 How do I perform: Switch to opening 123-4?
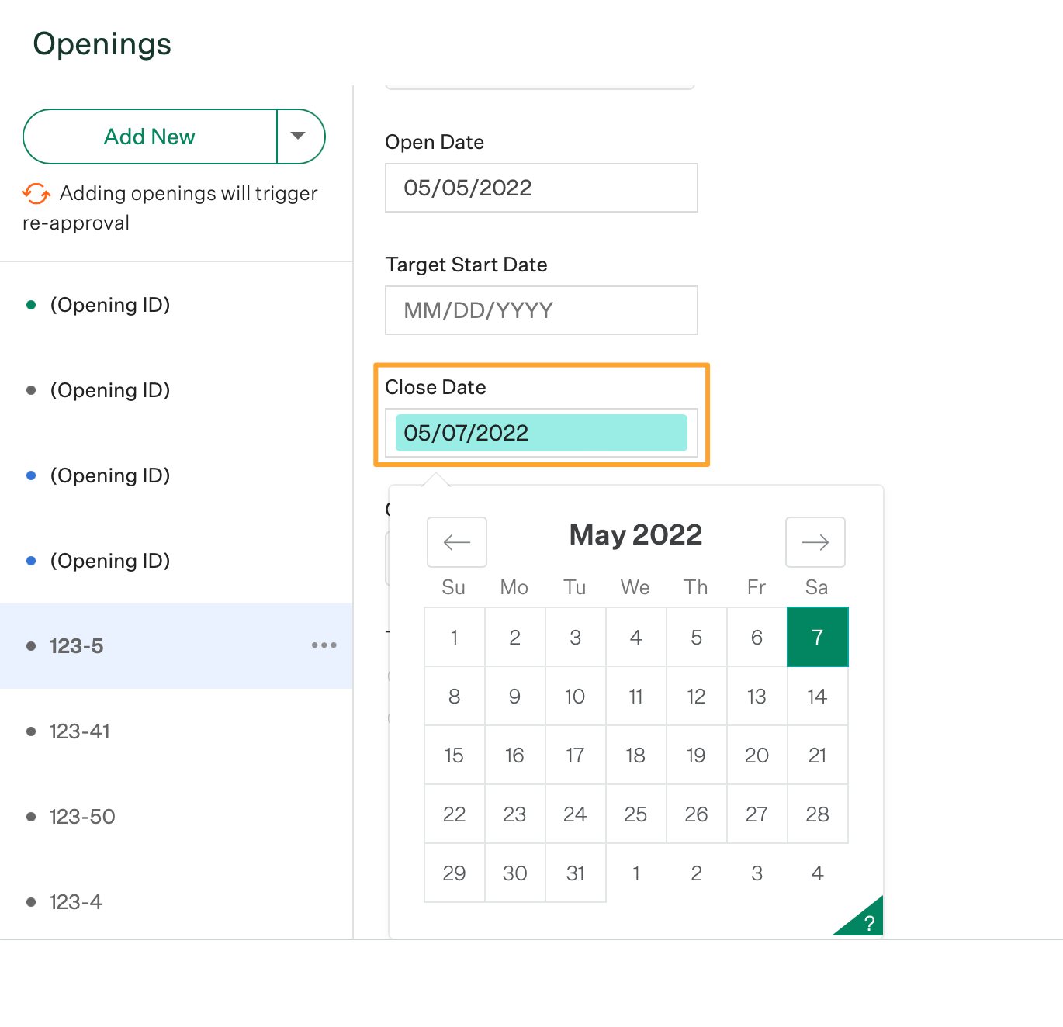click(x=75, y=901)
